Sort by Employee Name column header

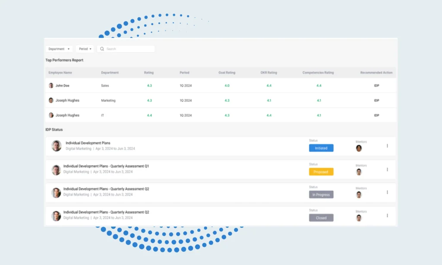pos(60,73)
